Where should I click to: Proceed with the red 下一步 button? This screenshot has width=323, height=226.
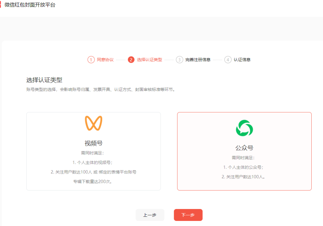(188, 215)
